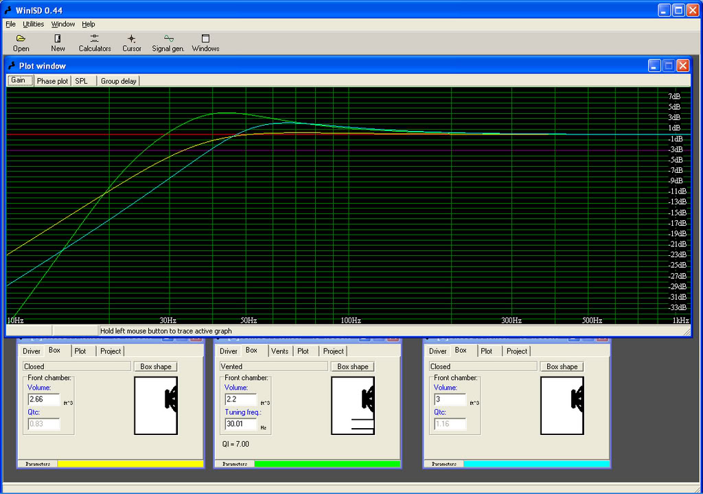Click status text 'Hold left mouse button to trace'

166,331
